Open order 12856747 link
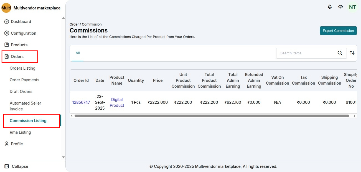The image size is (361, 172). click(x=81, y=102)
